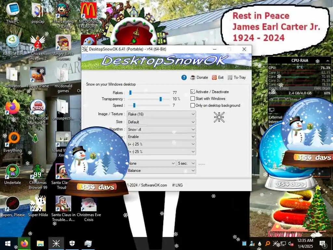The height and width of the screenshot is (250, 333).
Task: Open the 5 sec. interval dropdown
Action: coord(186,163)
